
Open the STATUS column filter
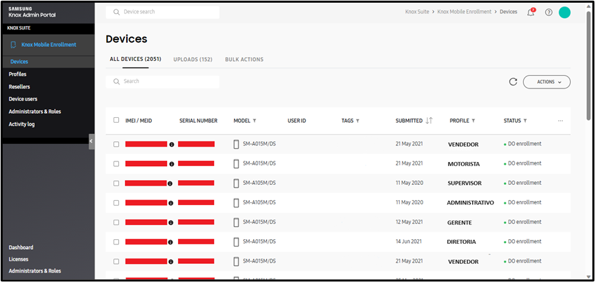(x=524, y=121)
